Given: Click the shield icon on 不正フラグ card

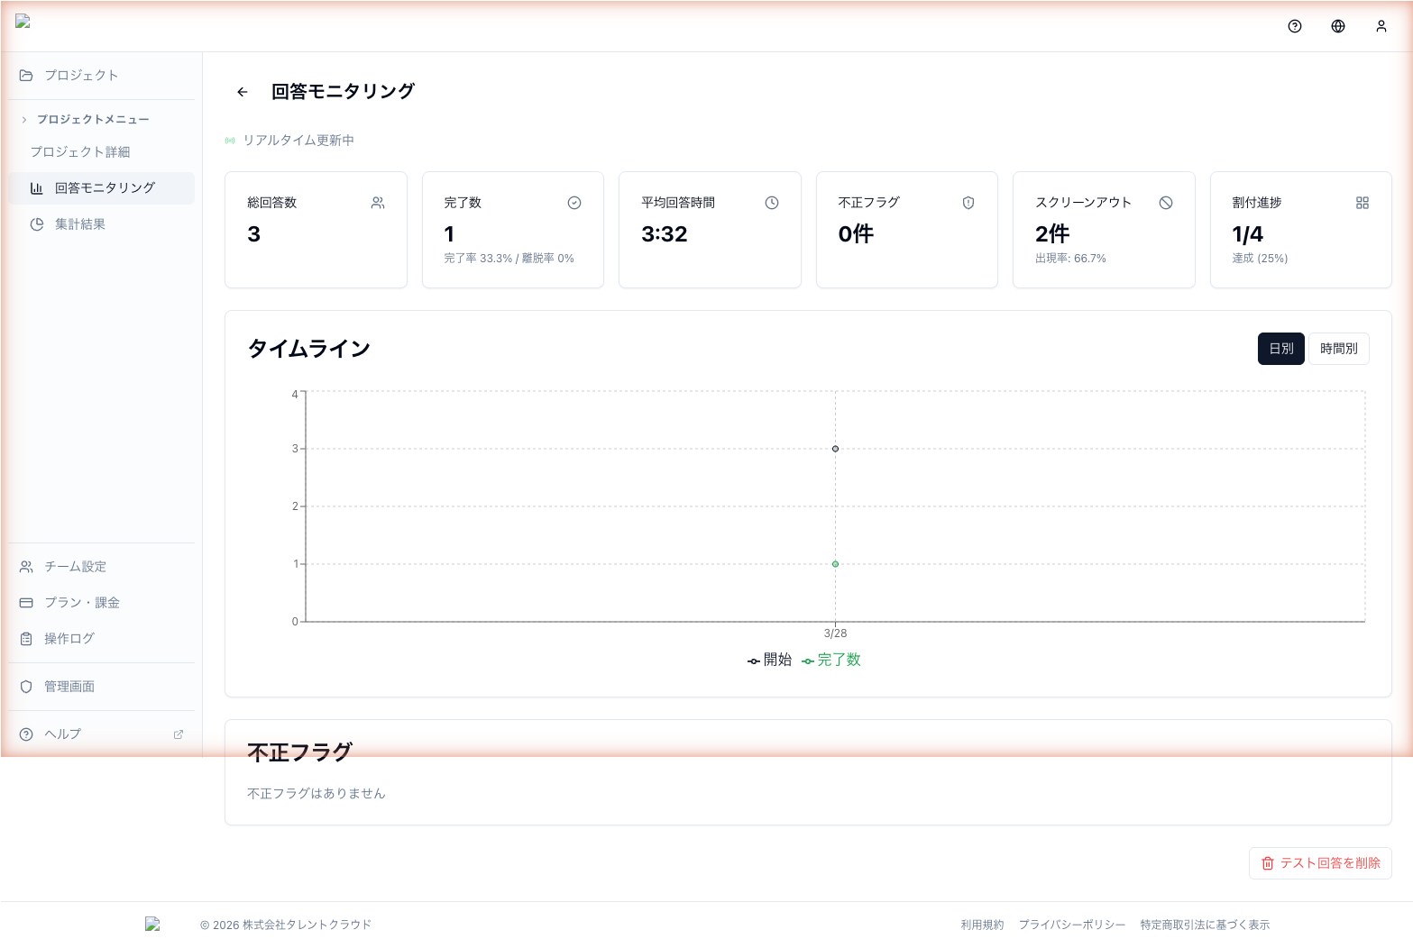Looking at the screenshot, I should tap(968, 203).
